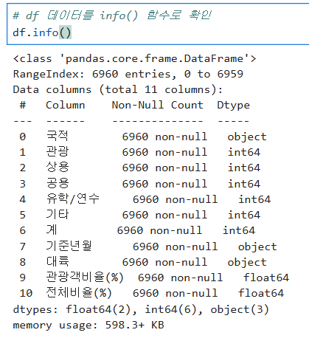Click the 'info' method name
Viewport: 309px width, 341px height.
[x=46, y=32]
